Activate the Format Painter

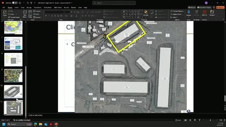[x=14, y=17]
